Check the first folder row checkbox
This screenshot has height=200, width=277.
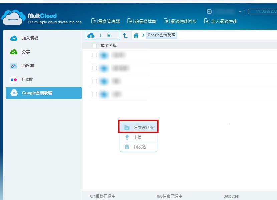click(x=94, y=55)
